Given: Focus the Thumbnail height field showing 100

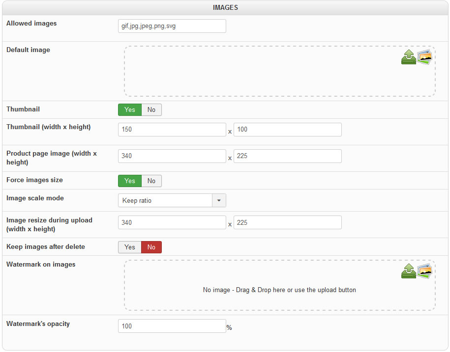Looking at the screenshot, I should coord(287,130).
